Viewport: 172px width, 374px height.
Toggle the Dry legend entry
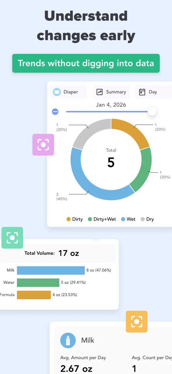click(x=147, y=219)
